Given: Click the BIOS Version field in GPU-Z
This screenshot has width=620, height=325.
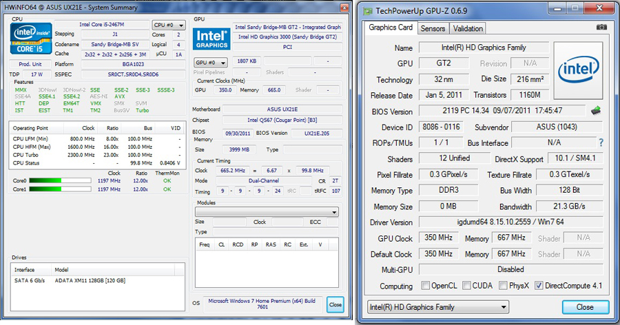Looking at the screenshot, I should click(502, 111).
